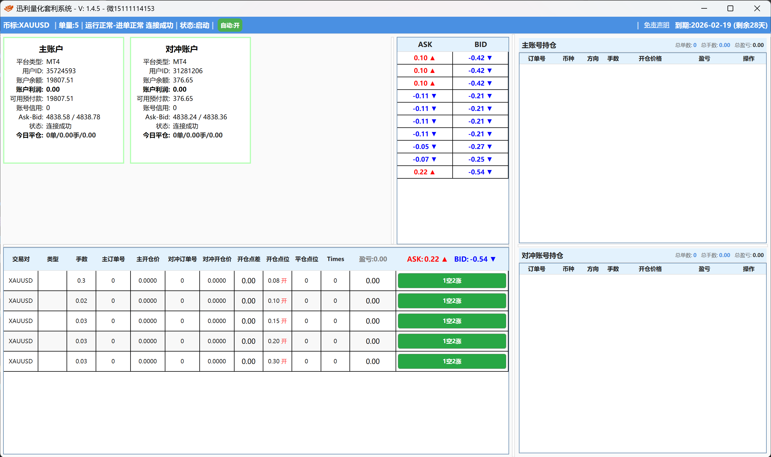Click the blue triangle next to -0.05 ASK
The image size is (771, 457).
click(434, 147)
